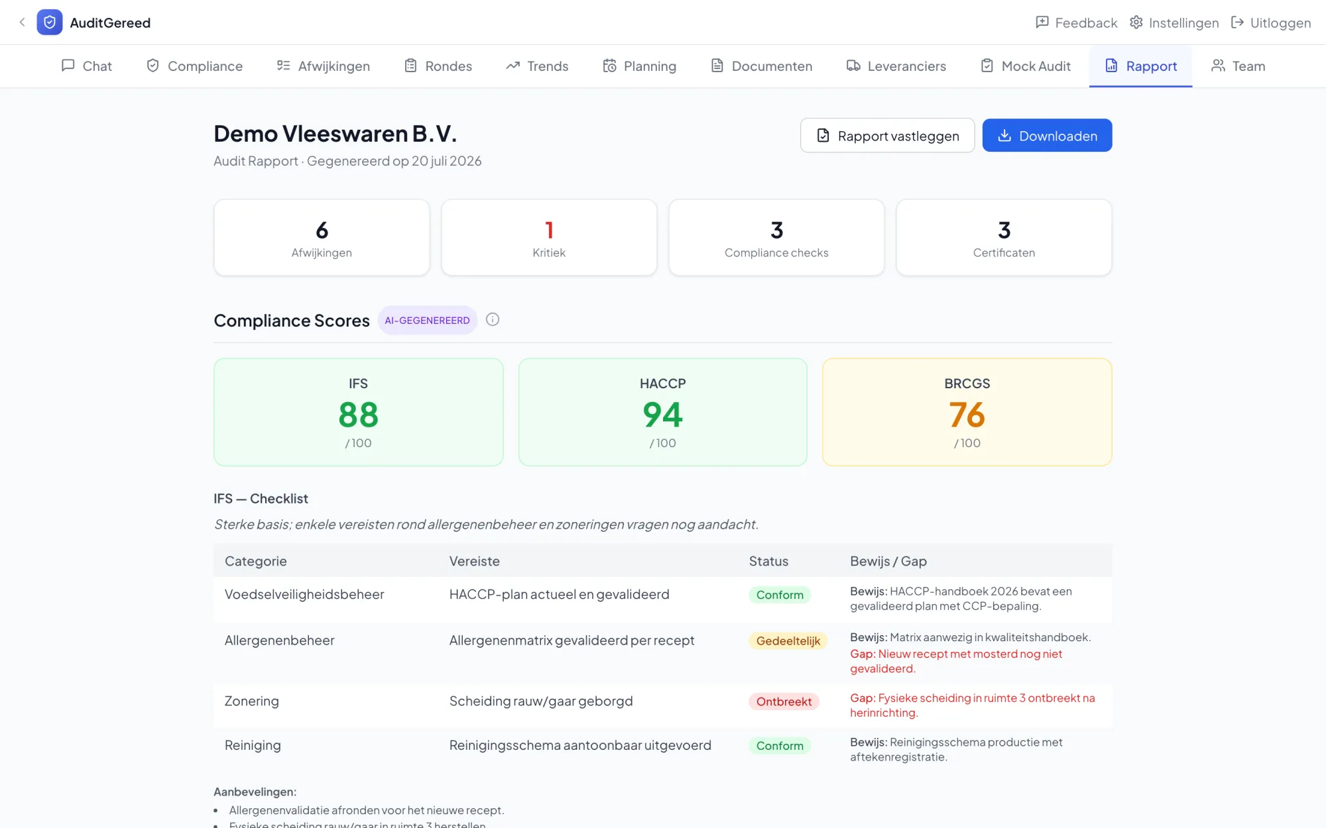
Task: Select the IFS score card
Action: pos(358,412)
